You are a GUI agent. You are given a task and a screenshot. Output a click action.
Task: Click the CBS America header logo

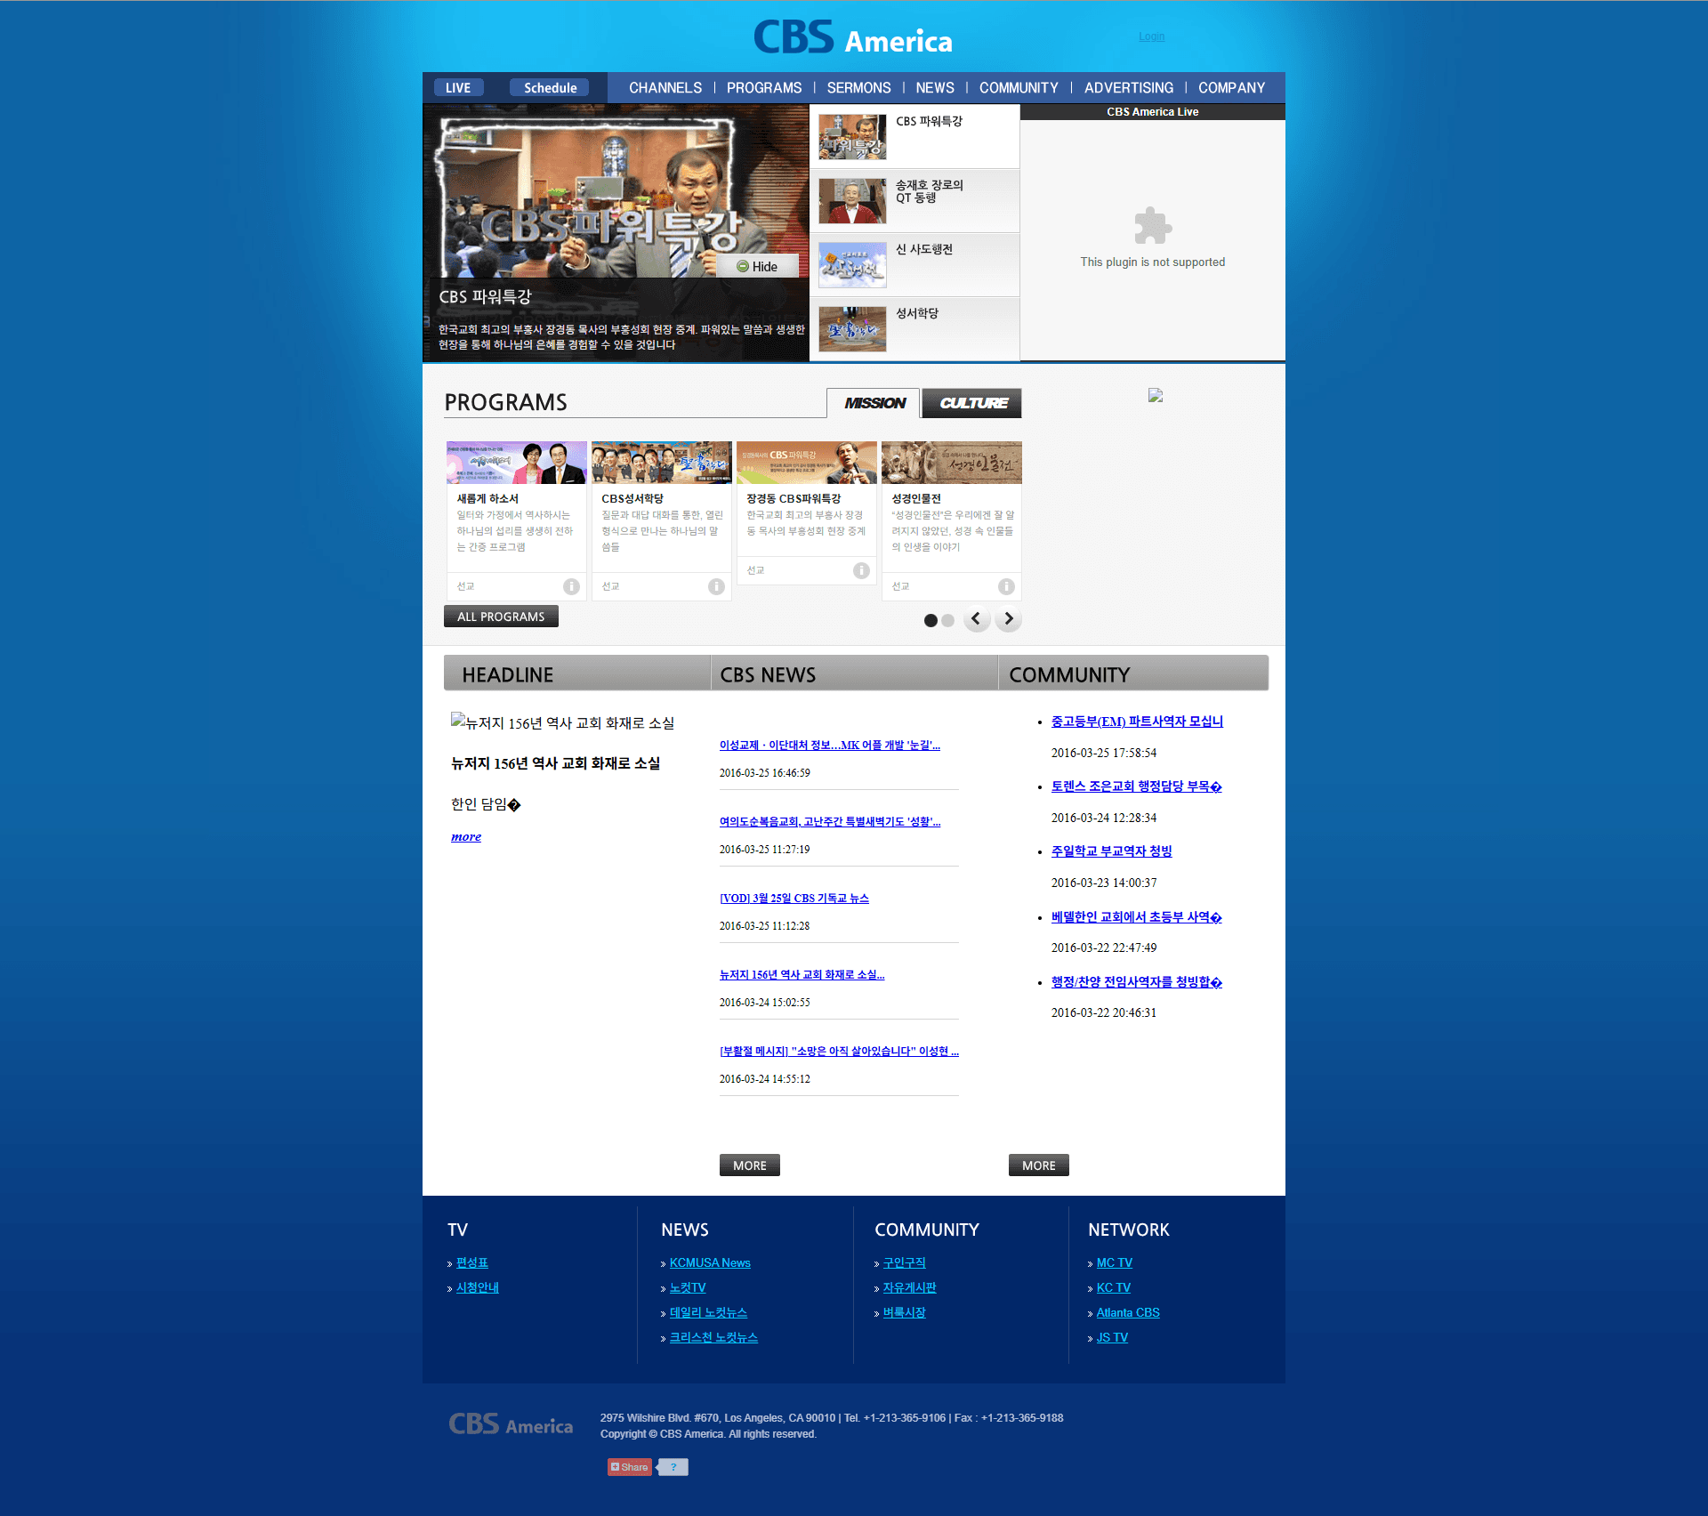[853, 37]
